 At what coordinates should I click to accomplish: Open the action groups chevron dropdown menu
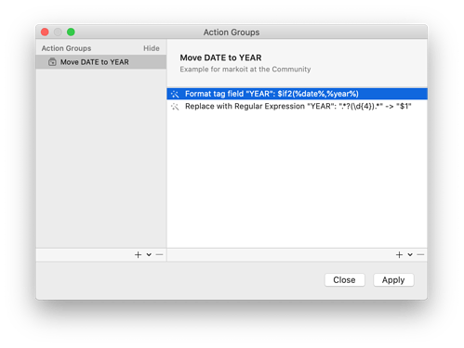[x=149, y=254]
